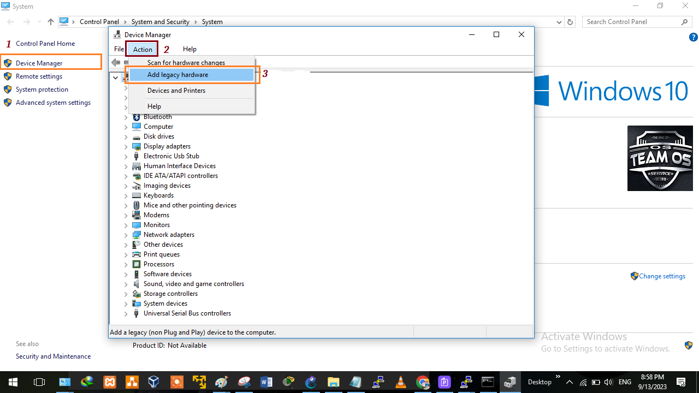Click the Processors category icon

click(x=137, y=264)
